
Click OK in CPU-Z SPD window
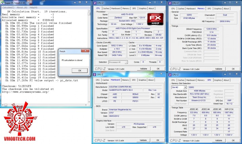233,140
